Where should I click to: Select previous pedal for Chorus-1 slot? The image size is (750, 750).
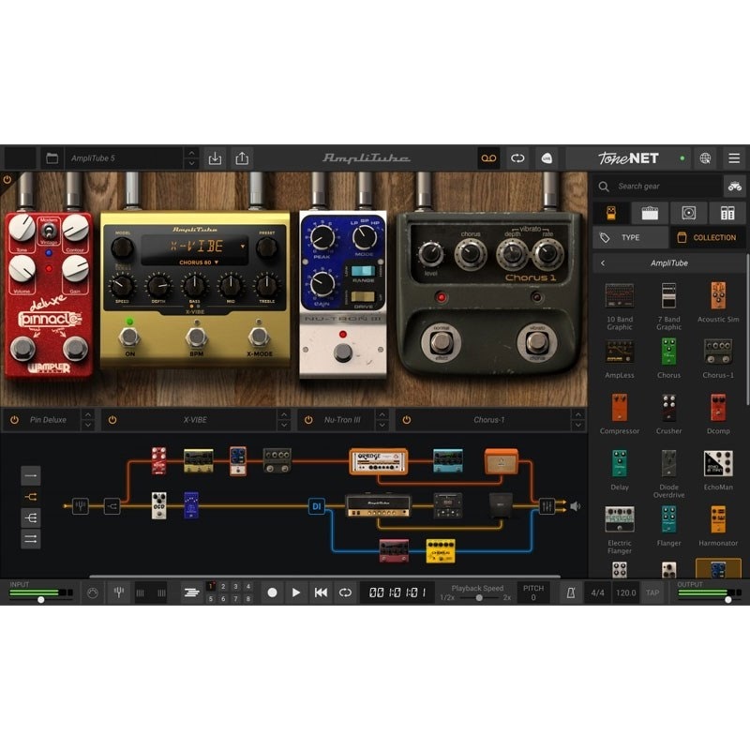[x=578, y=414]
